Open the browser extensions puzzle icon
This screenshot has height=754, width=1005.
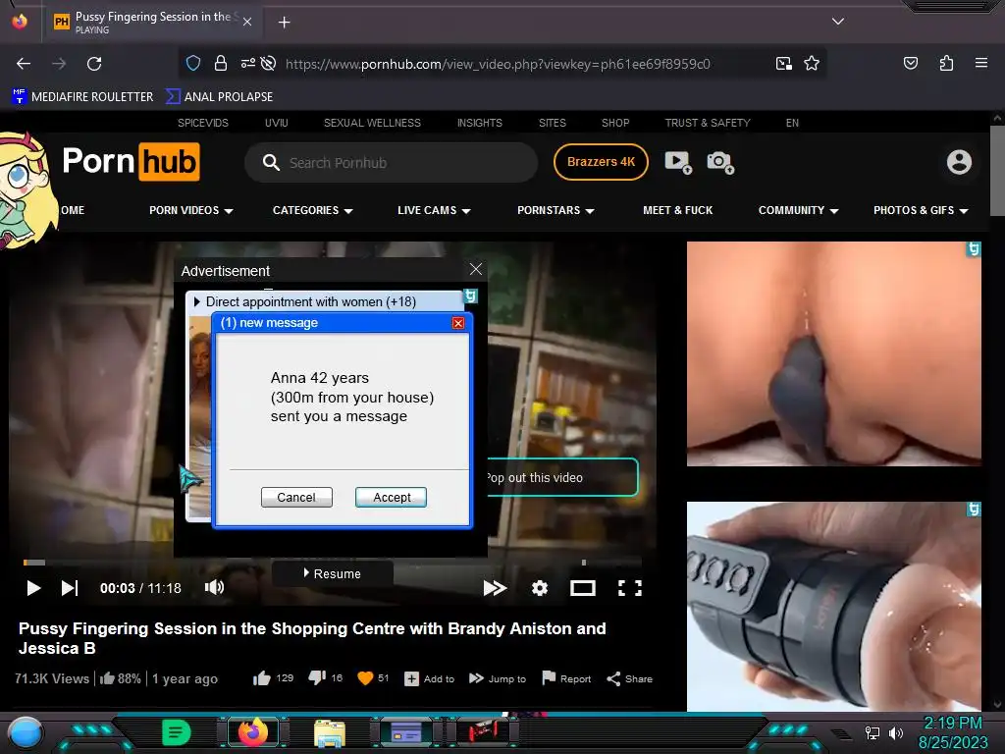click(x=946, y=63)
